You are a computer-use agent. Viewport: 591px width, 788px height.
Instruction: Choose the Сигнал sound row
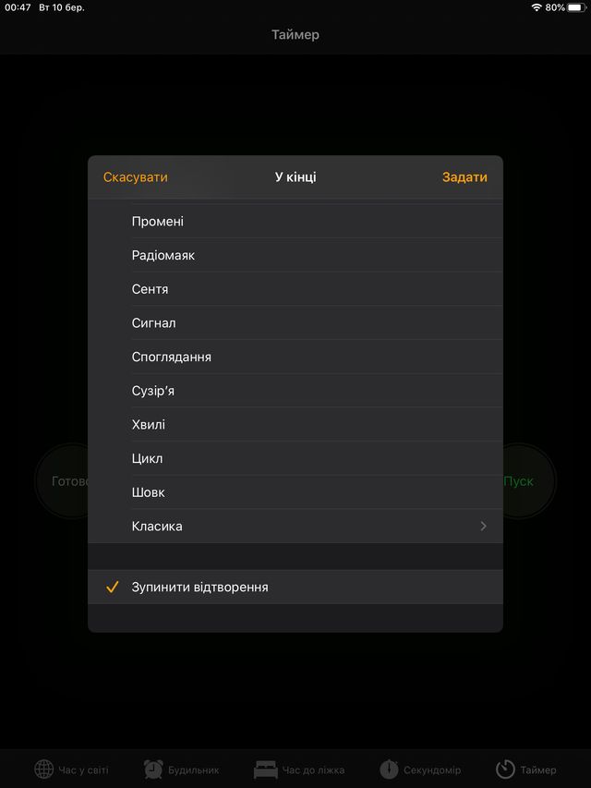pos(295,322)
